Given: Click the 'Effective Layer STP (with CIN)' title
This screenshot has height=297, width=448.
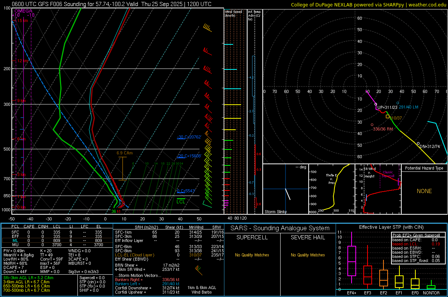Looking at the screenshot, I should [391, 227].
